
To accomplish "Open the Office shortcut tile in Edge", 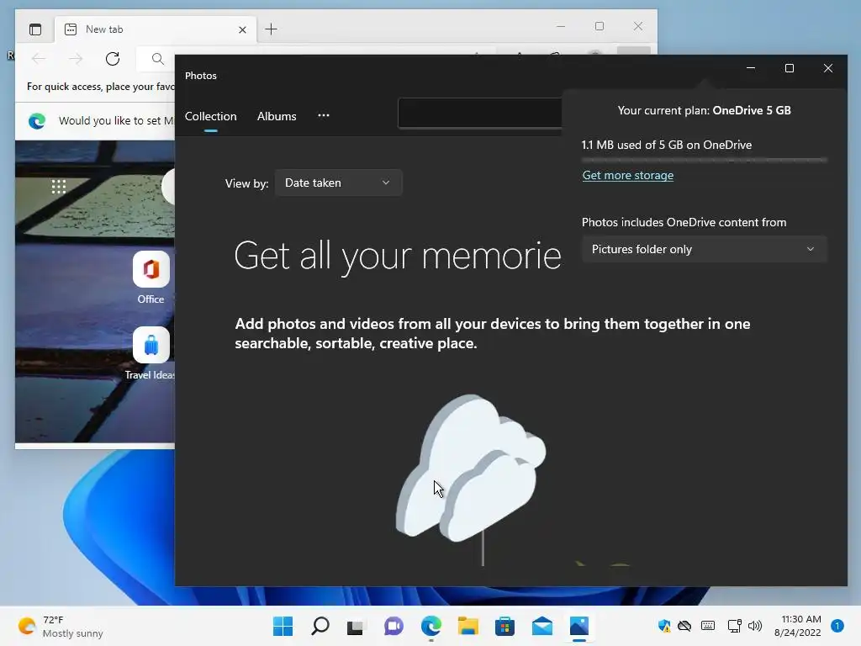I will [151, 278].
